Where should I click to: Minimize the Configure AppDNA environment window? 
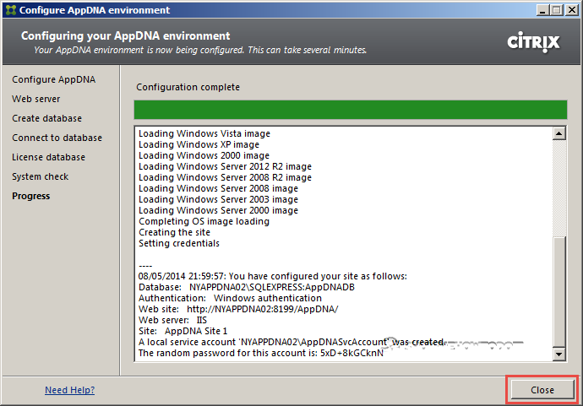tap(542, 10)
